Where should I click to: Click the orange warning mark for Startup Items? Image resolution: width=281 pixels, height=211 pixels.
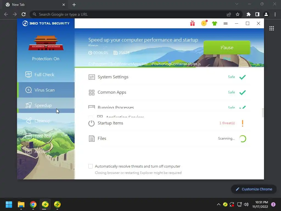[243, 123]
